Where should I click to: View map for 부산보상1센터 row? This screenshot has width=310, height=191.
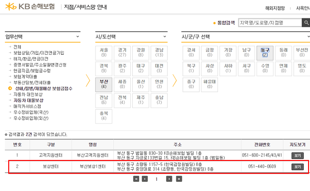coord(297,167)
